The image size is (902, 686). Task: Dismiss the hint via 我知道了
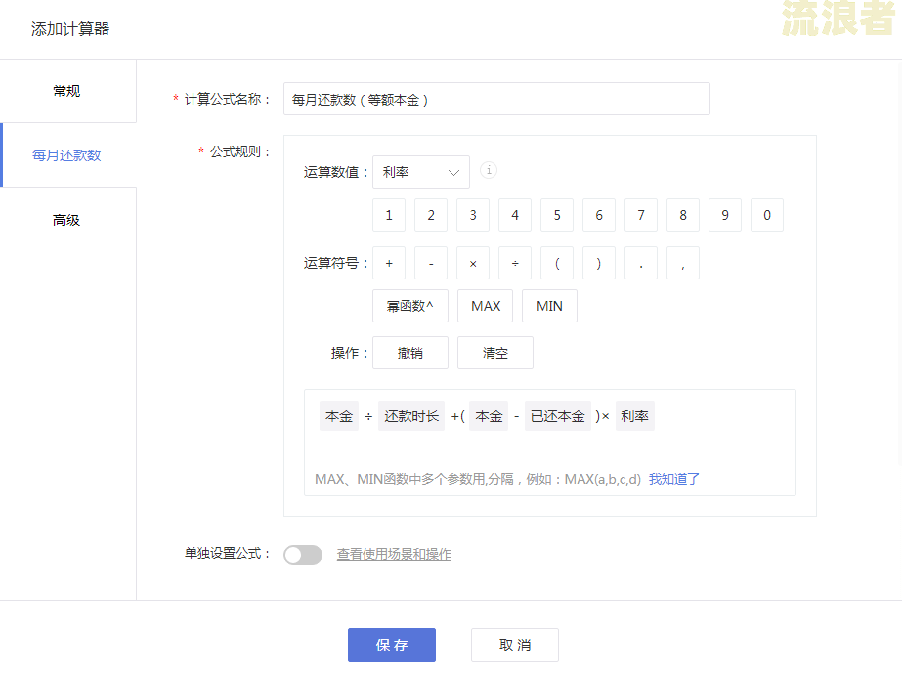point(673,479)
